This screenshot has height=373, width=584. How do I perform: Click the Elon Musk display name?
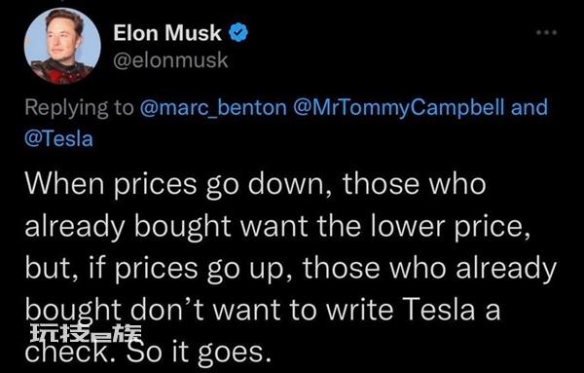coord(167,32)
